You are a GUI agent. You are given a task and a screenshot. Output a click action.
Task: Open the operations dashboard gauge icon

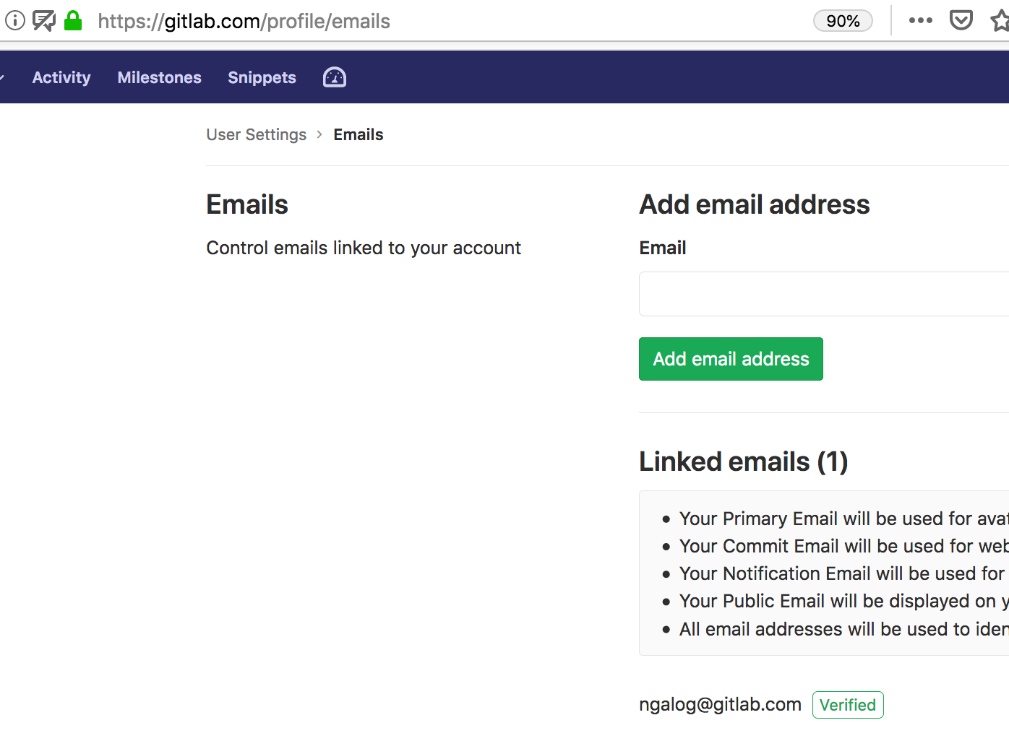tap(334, 77)
